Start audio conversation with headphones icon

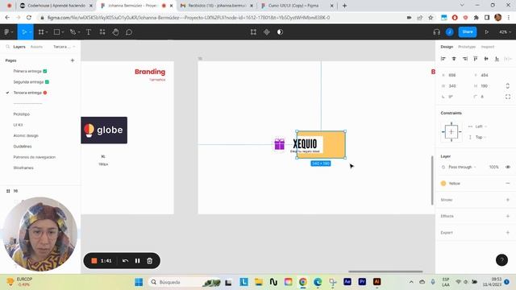437,32
